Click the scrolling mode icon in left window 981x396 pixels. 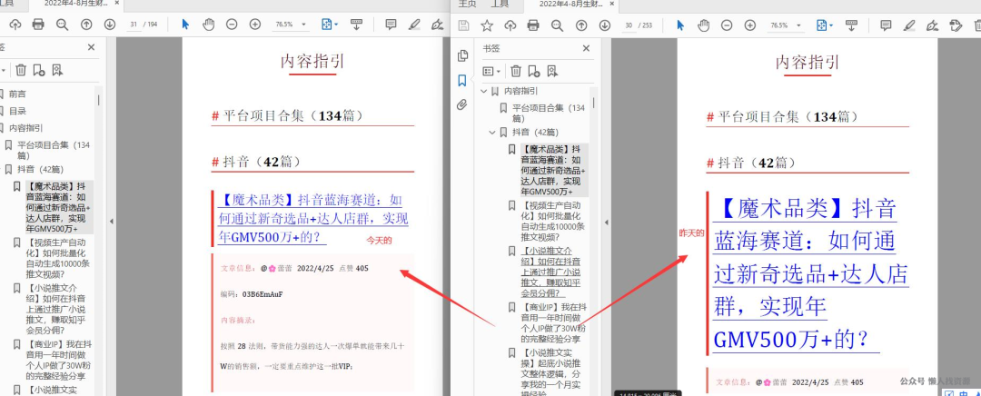(x=357, y=25)
